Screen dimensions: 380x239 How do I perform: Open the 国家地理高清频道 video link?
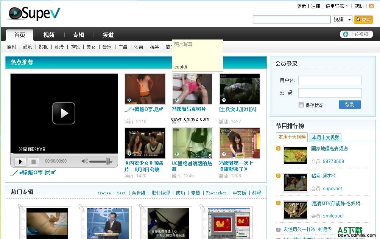[x=329, y=149]
